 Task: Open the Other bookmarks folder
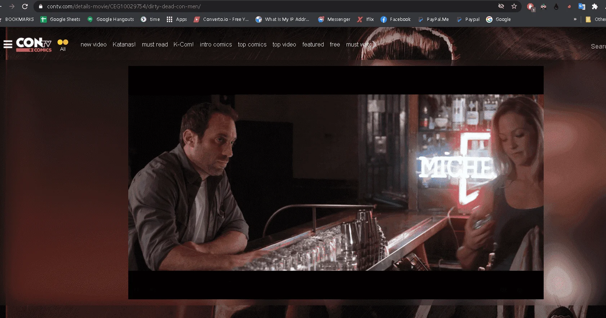point(596,19)
